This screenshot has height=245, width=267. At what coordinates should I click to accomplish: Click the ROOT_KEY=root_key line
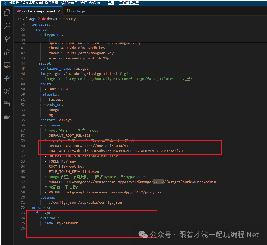[x=65, y=166]
